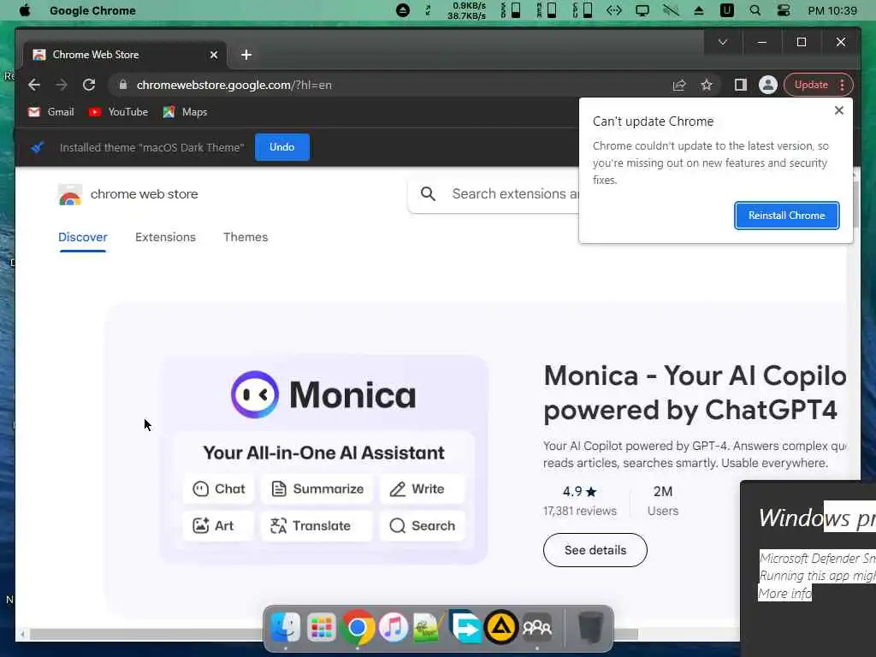876x657 pixels.
Task: Click the black U icon in menu bar
Action: 727,10
